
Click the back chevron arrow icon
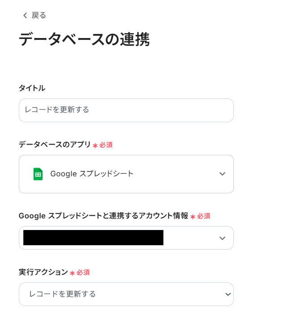tap(25, 16)
